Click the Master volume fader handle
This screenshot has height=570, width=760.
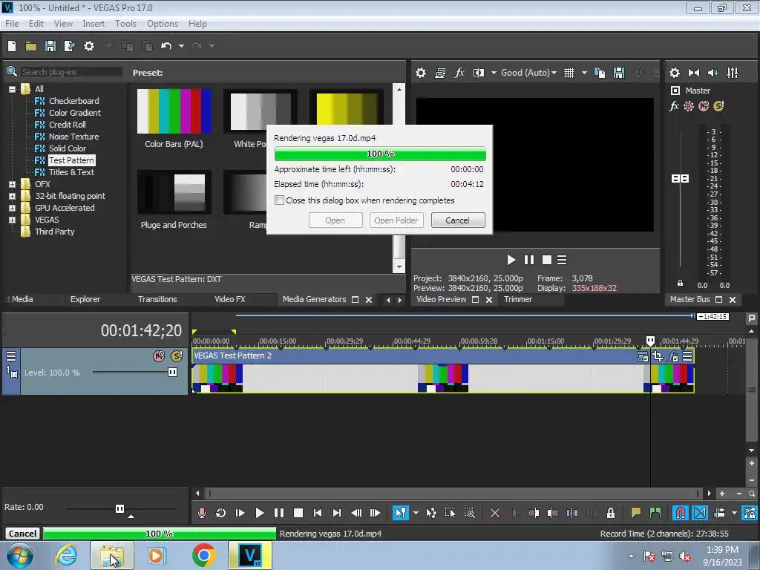coord(680,179)
